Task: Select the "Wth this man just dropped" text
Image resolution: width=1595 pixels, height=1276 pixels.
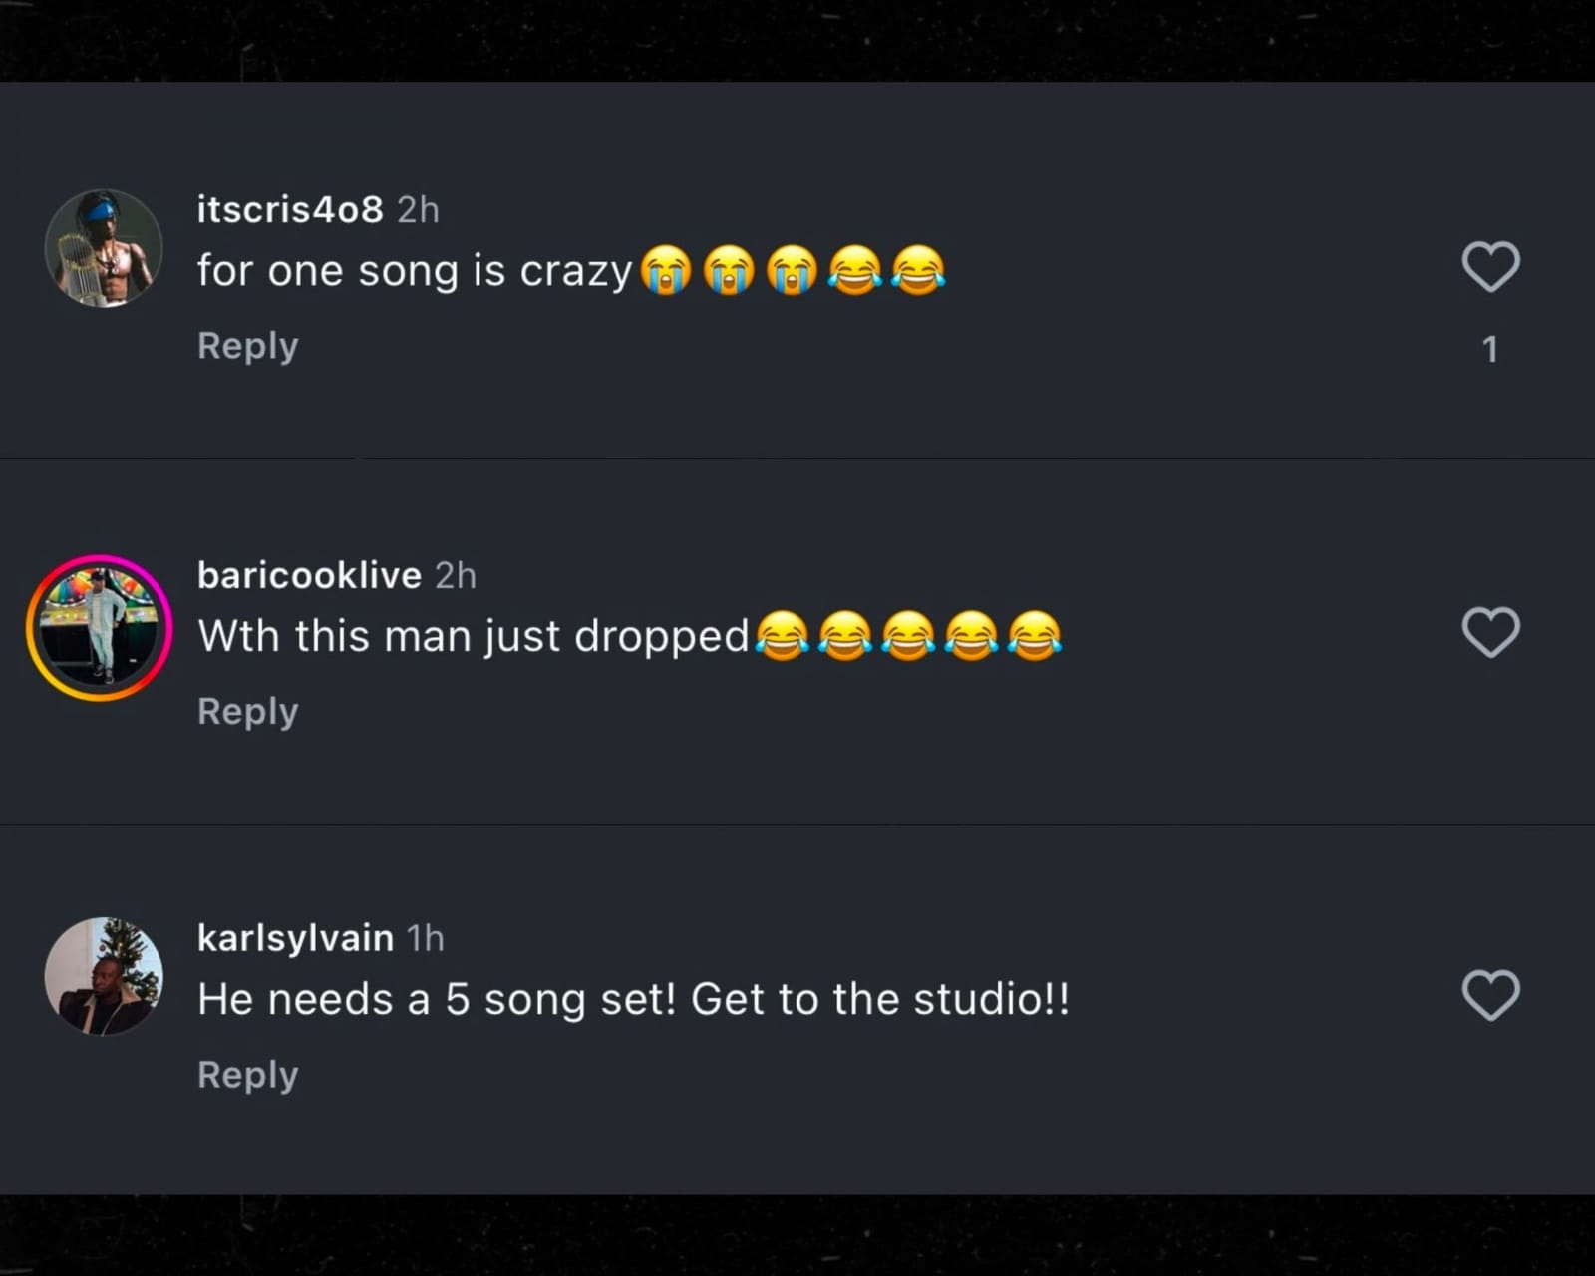Action: [473, 636]
